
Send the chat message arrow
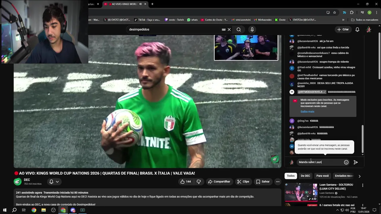tap(355, 162)
